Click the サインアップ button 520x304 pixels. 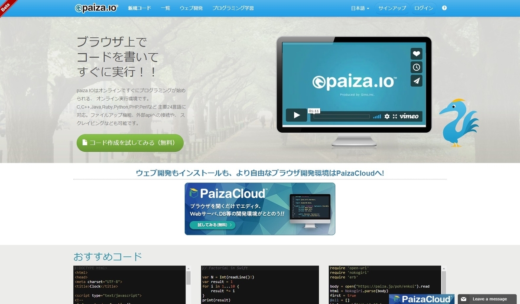coord(392,8)
